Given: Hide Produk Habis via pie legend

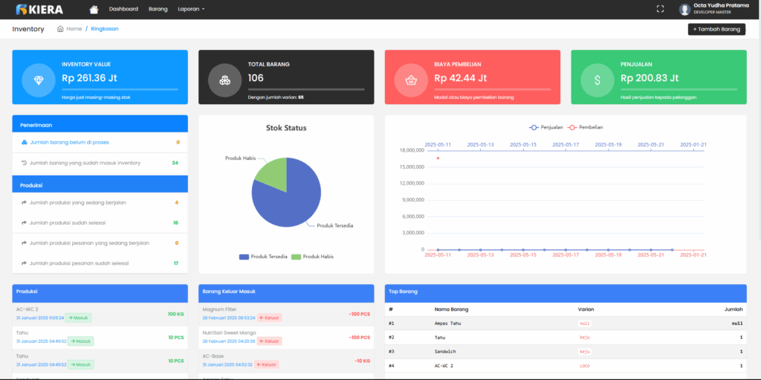Looking at the screenshot, I should pyautogui.click(x=312, y=257).
